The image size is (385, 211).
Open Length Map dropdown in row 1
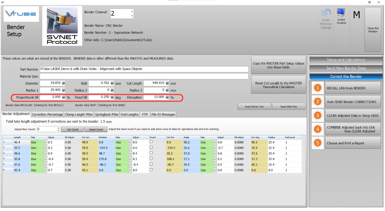pos(45,142)
